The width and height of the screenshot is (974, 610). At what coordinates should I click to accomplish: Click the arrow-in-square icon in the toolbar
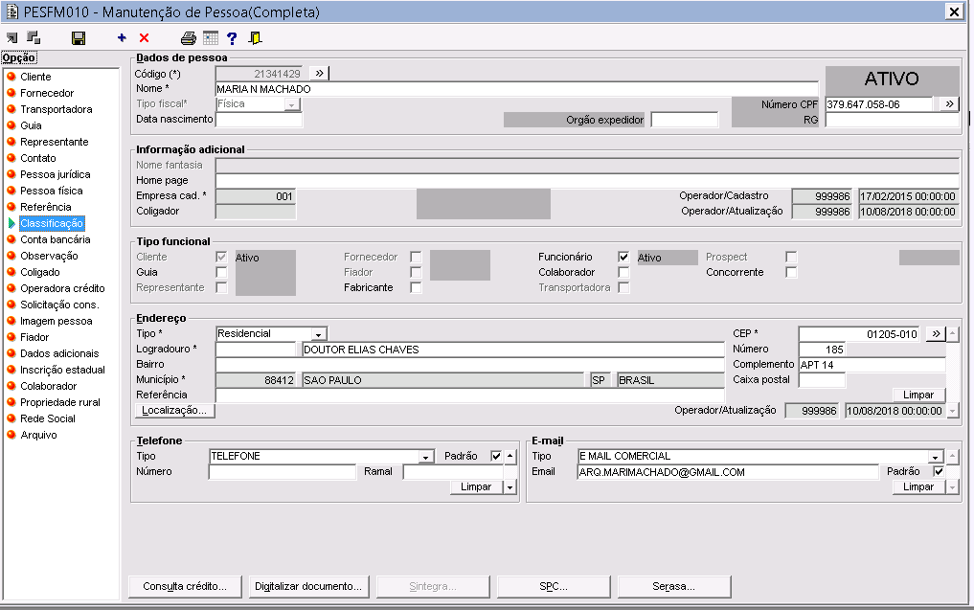(x=11, y=38)
